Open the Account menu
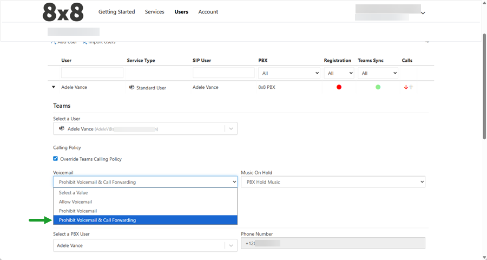The image size is (487, 260). (208, 12)
